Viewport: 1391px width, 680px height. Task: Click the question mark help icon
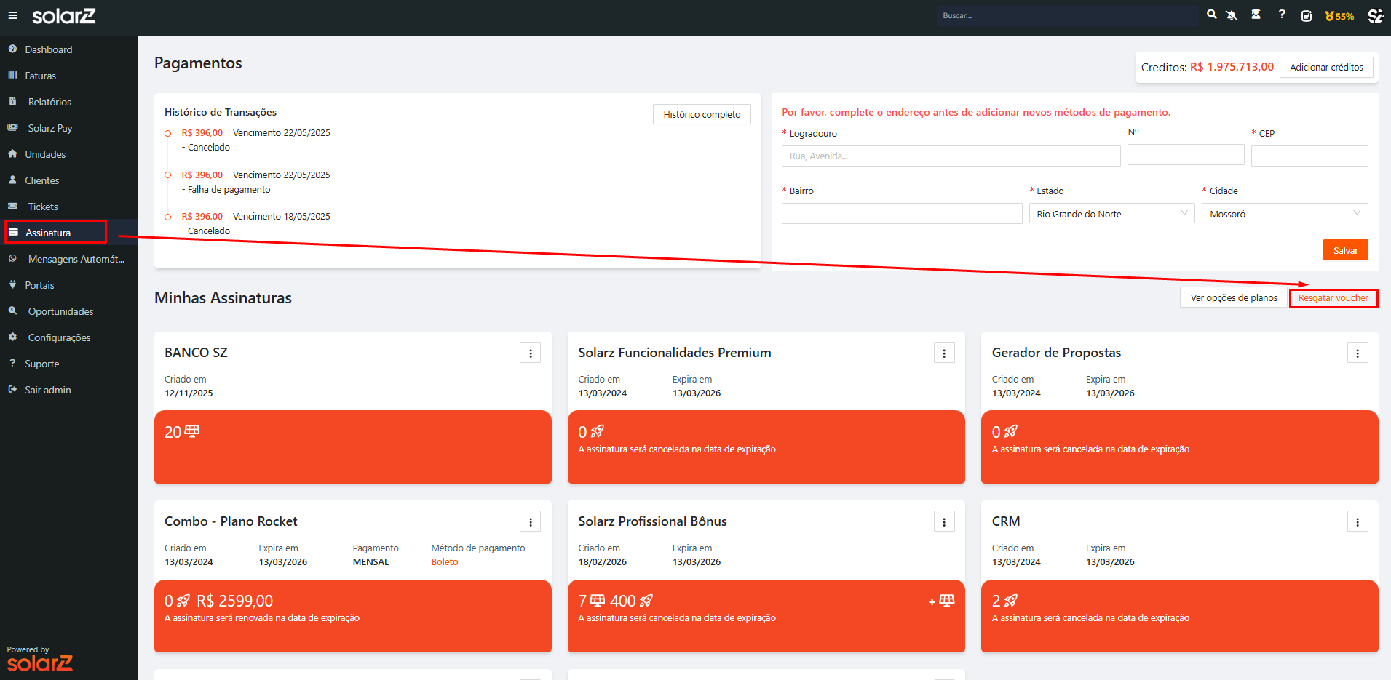(x=1282, y=15)
